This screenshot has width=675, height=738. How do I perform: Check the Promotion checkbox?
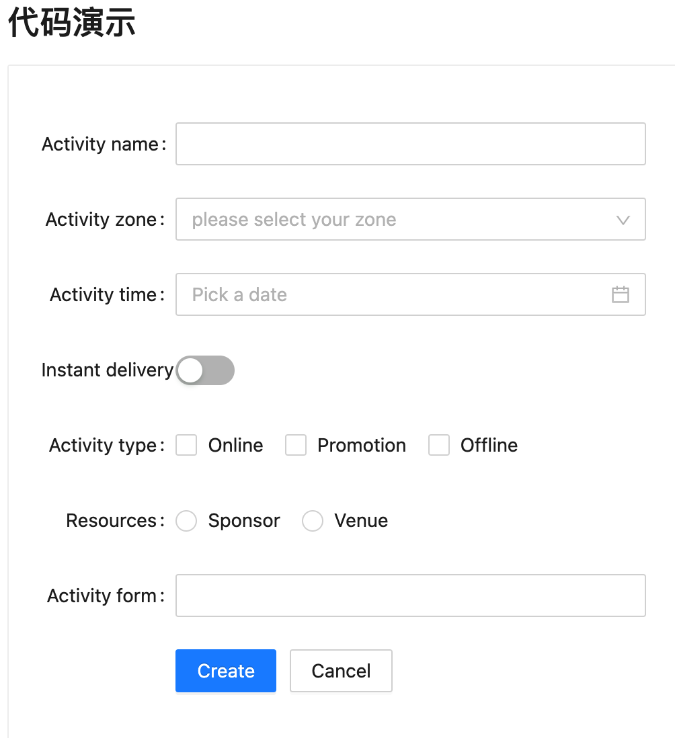296,445
